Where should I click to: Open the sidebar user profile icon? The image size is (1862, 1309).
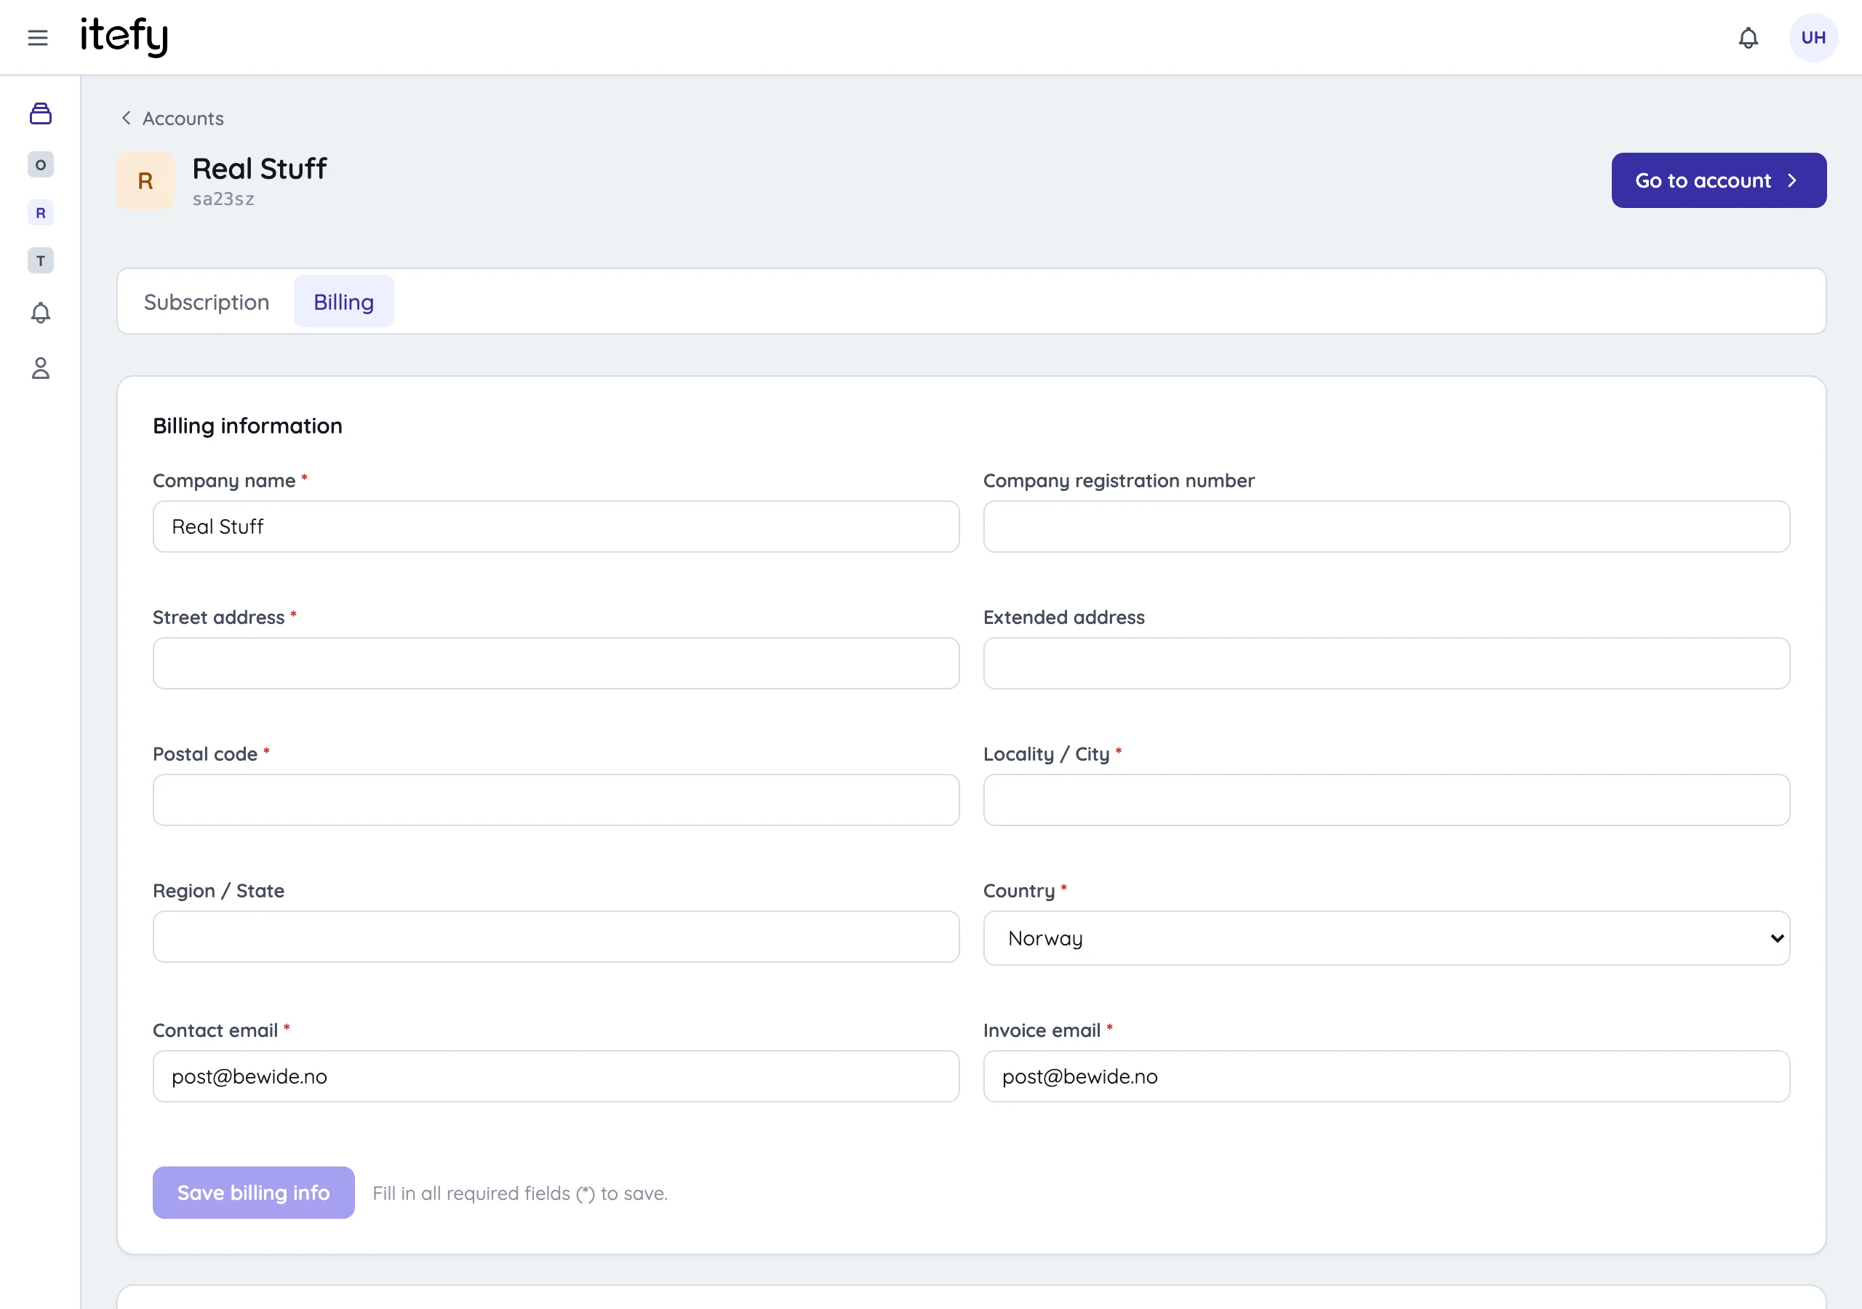(x=41, y=368)
